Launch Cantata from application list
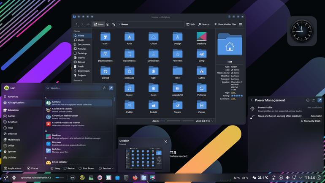Viewport: 325px width, 183px height. (79, 103)
